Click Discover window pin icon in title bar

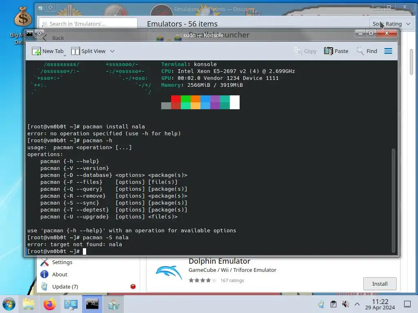pyautogui.click(x=50, y=7)
